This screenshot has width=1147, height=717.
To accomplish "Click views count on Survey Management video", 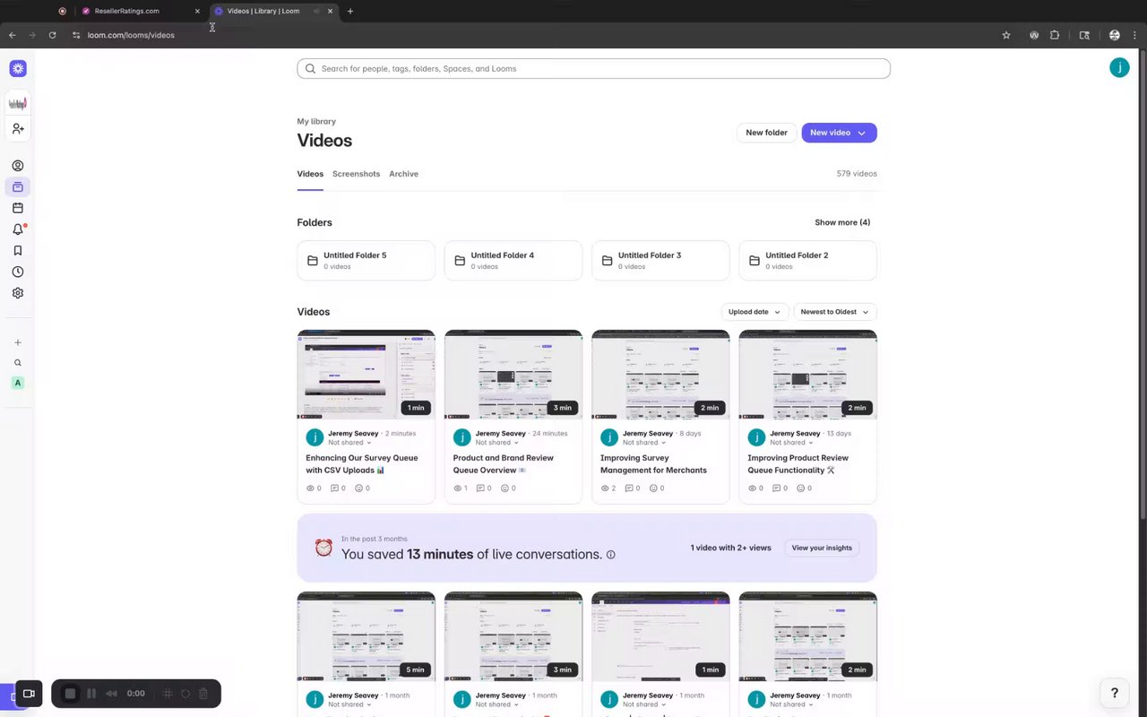I will pyautogui.click(x=608, y=488).
